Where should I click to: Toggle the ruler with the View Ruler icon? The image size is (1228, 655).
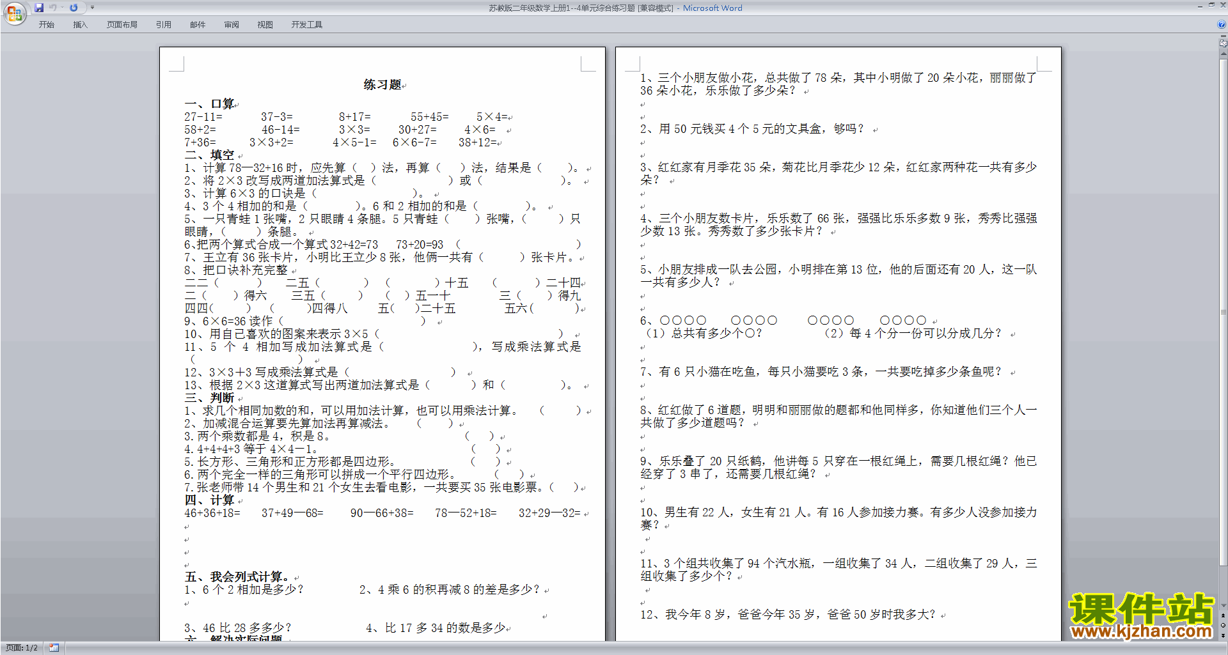pos(1224,44)
